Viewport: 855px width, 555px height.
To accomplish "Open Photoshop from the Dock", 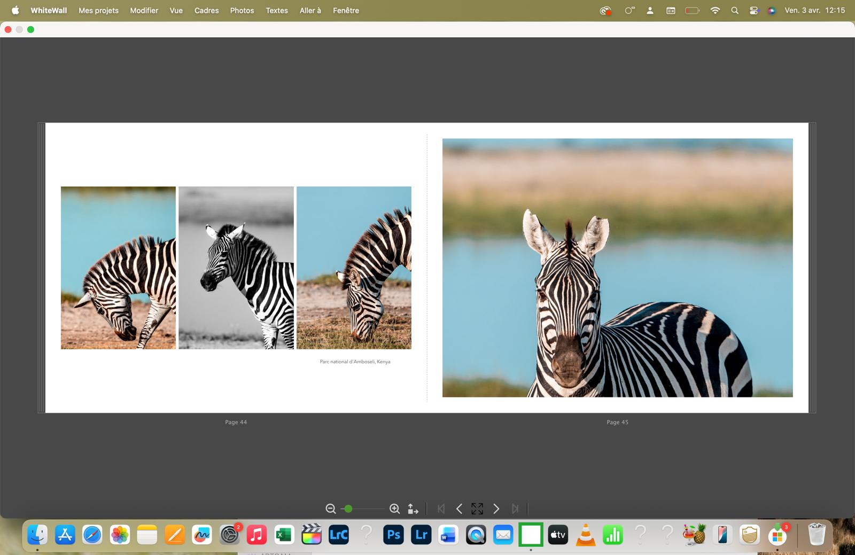I will [x=393, y=535].
